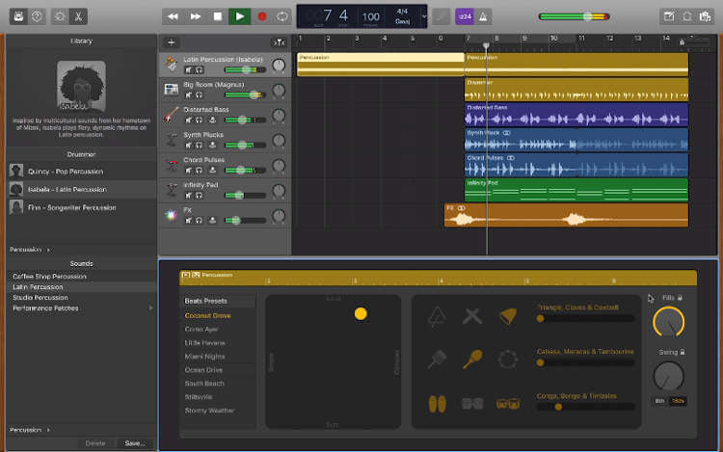
Task: Expand Performance Patches submenu arrow
Action: (150, 308)
